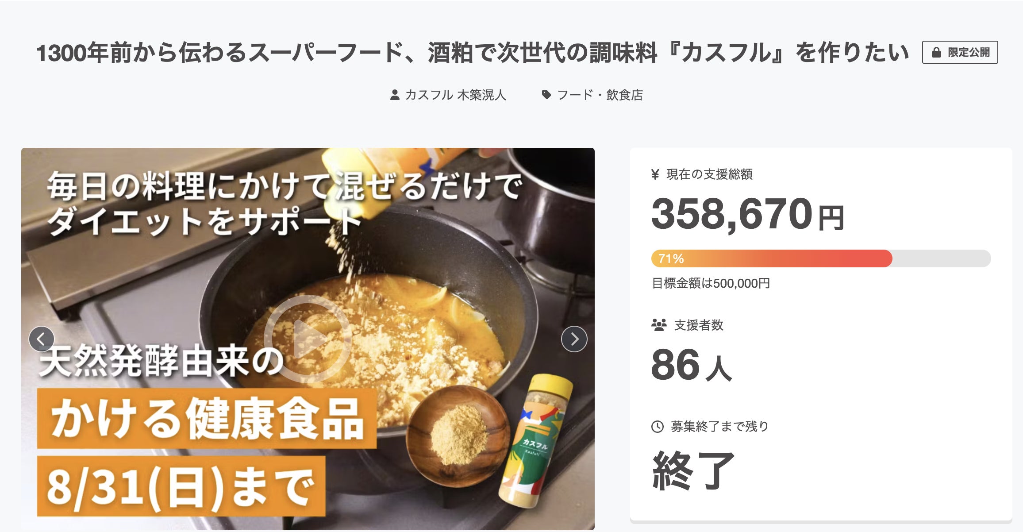
Task: Play the project video
Action: [308, 339]
